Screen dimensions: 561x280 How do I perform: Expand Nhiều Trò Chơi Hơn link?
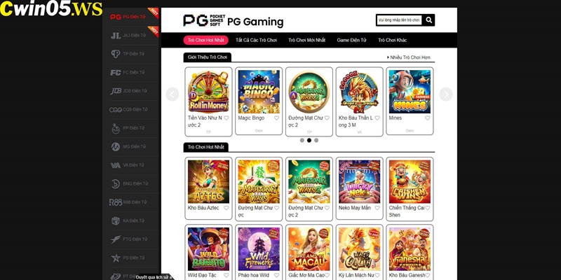pos(409,57)
